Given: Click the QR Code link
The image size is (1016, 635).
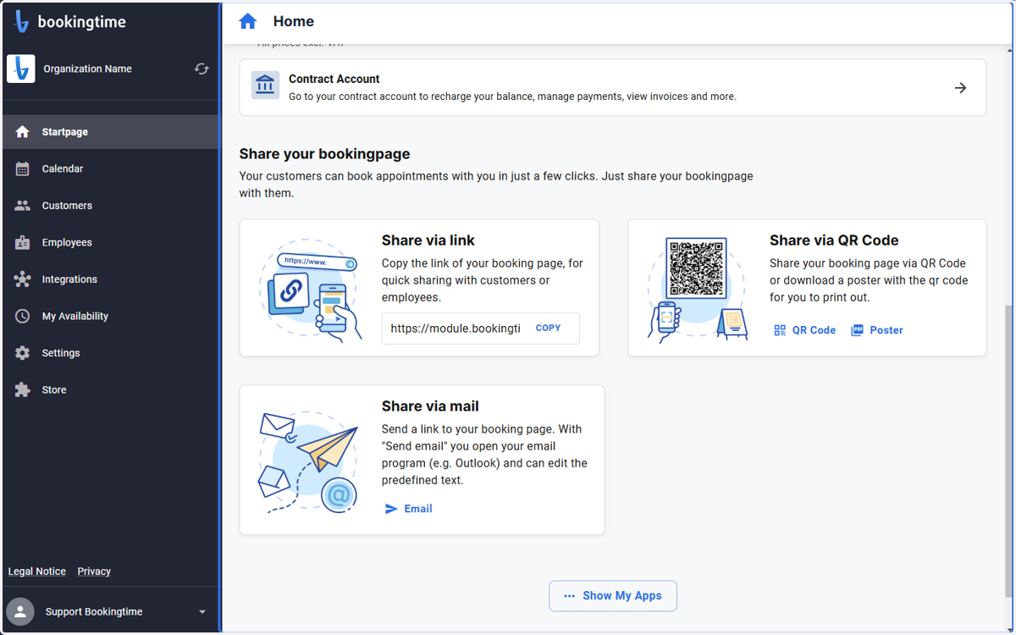Looking at the screenshot, I should point(804,330).
